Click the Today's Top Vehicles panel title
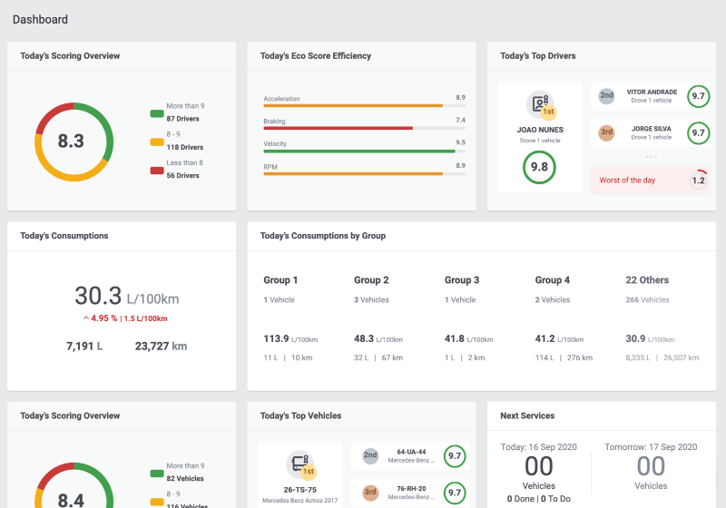Viewport: 726px width, 508px height. 301,415
